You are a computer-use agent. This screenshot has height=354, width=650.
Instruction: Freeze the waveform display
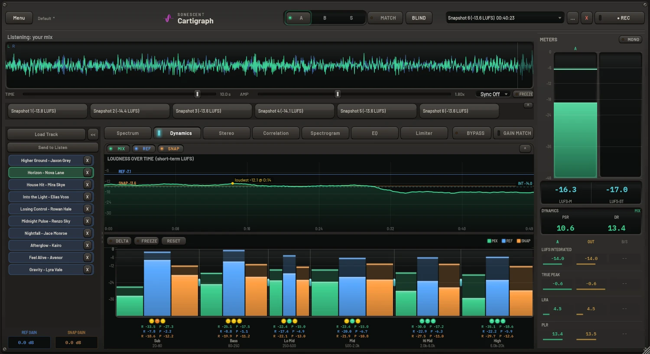[523, 94]
